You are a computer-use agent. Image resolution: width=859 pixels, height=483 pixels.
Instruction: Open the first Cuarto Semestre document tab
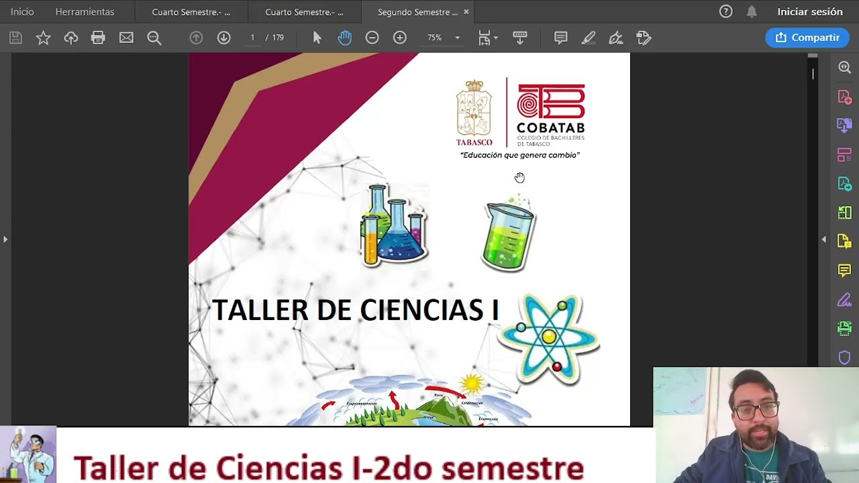(191, 12)
